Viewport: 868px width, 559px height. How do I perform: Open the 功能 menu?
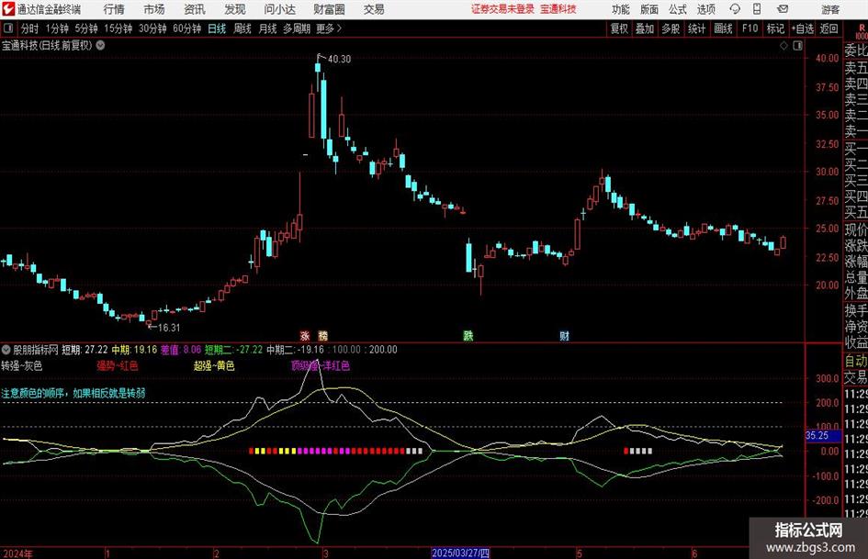(621, 9)
